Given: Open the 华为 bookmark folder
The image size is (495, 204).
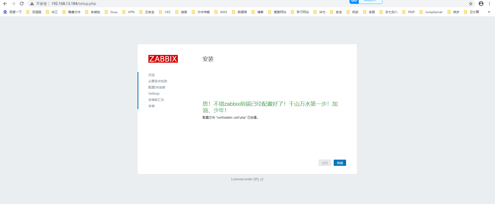Looking at the screenshot, I should point(320,12).
